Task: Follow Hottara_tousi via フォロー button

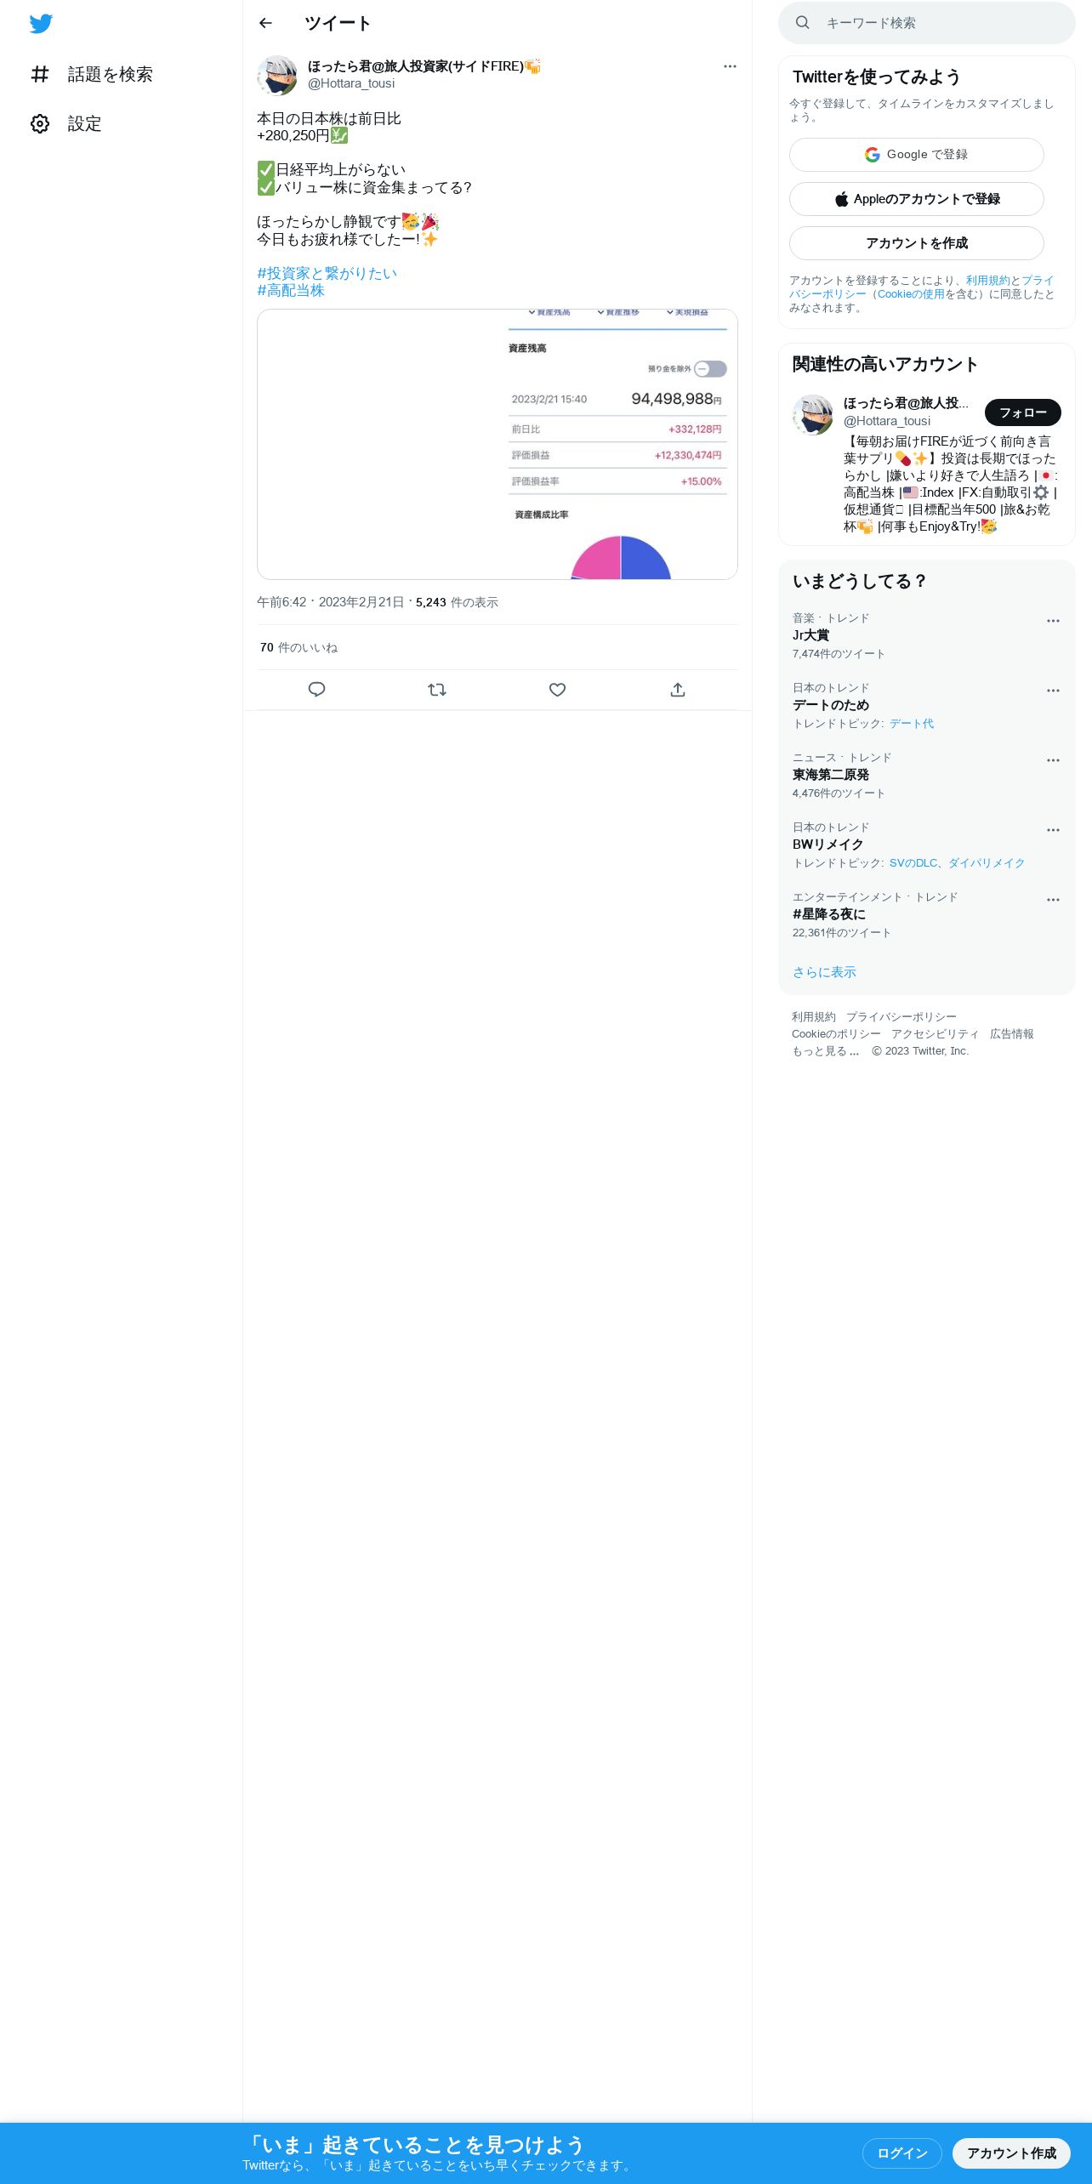Action: (x=1023, y=412)
